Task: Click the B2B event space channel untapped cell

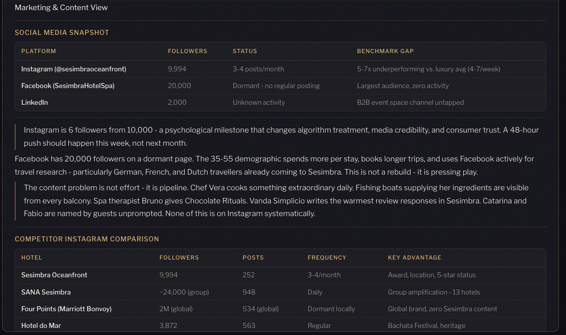Action: [410, 102]
